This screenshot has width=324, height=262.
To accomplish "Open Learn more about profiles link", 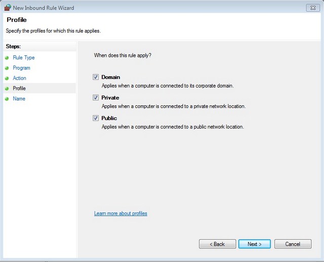I will pyautogui.click(x=120, y=213).
